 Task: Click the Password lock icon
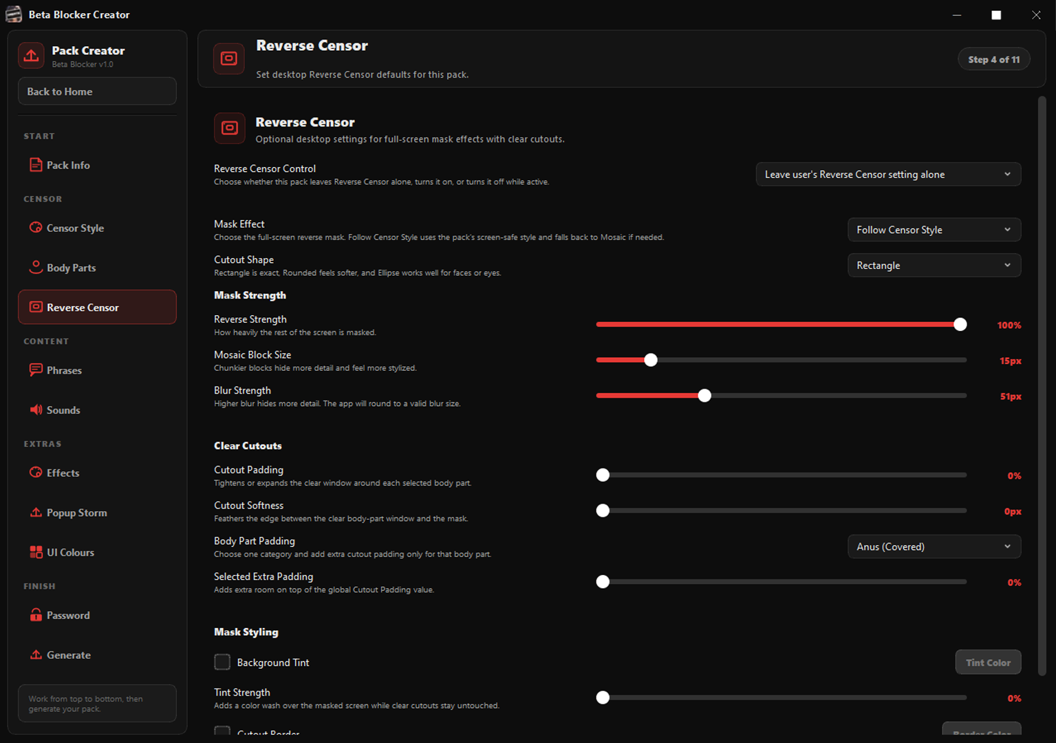pyautogui.click(x=36, y=615)
